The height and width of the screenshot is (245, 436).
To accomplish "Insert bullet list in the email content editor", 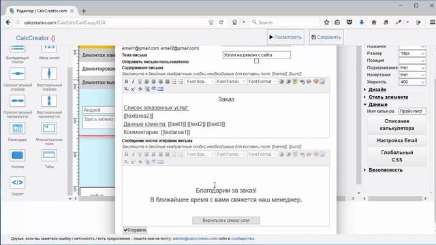I will pyautogui.click(x=181, y=82).
